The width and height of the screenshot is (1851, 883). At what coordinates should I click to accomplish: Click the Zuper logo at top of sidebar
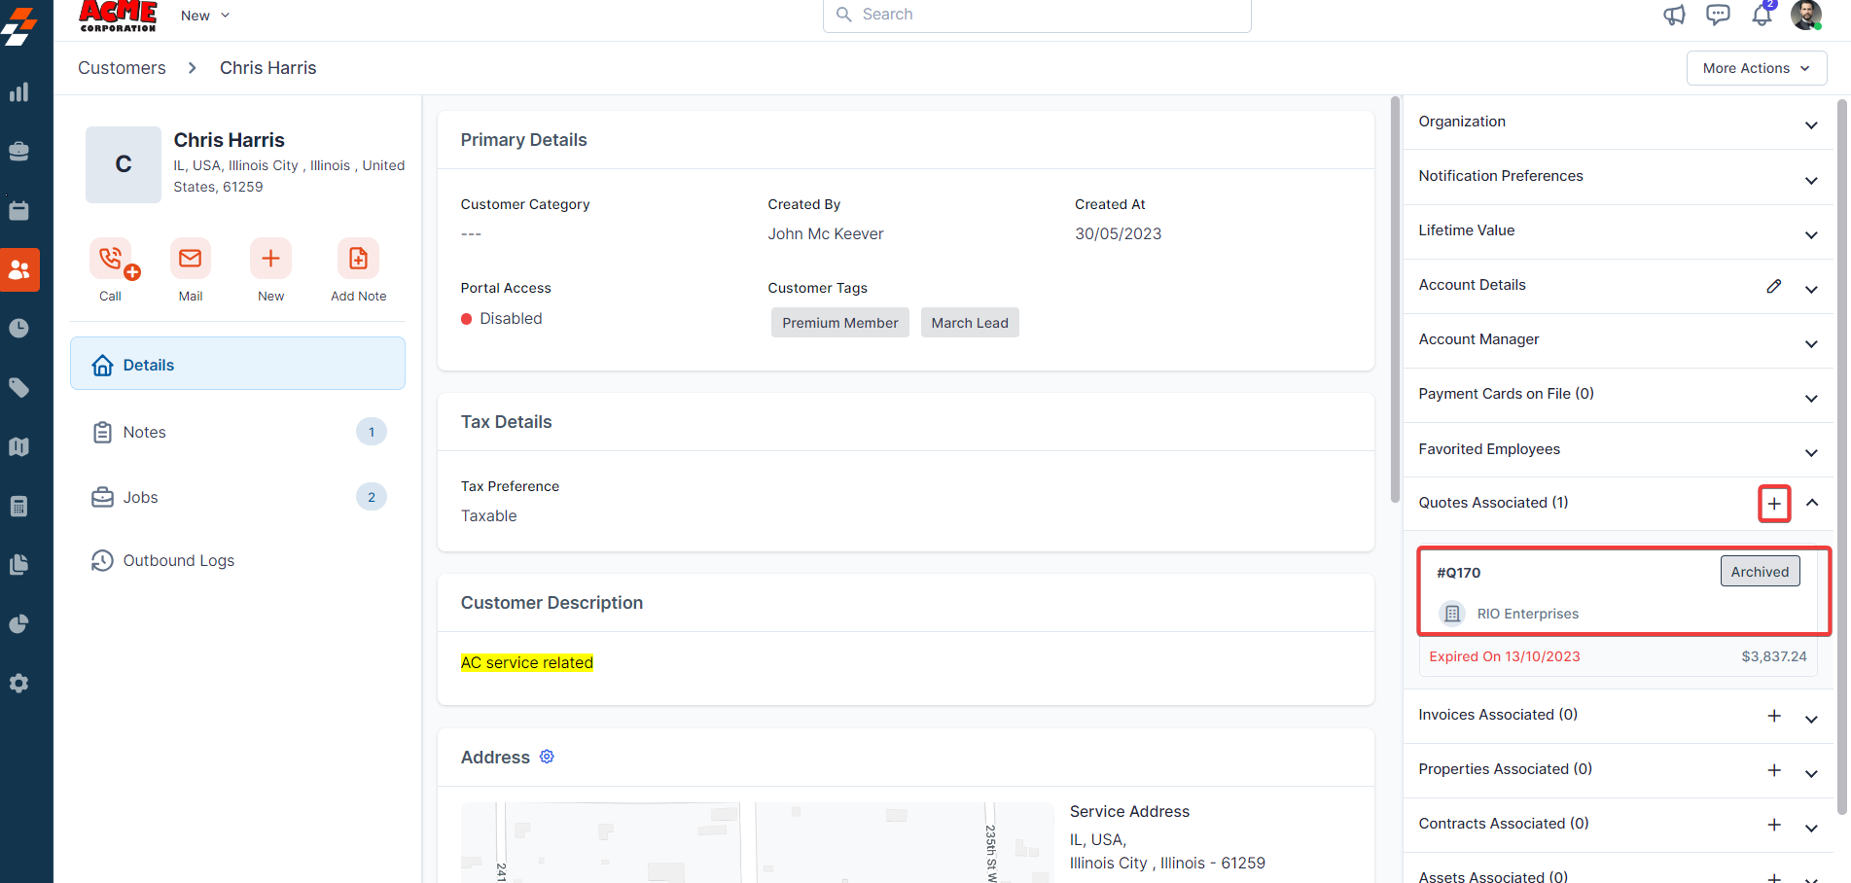19,26
